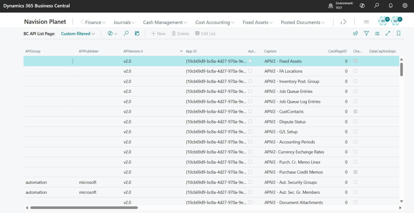
Task: Open the APIVersion column header dropdown
Action: [x=181, y=51]
